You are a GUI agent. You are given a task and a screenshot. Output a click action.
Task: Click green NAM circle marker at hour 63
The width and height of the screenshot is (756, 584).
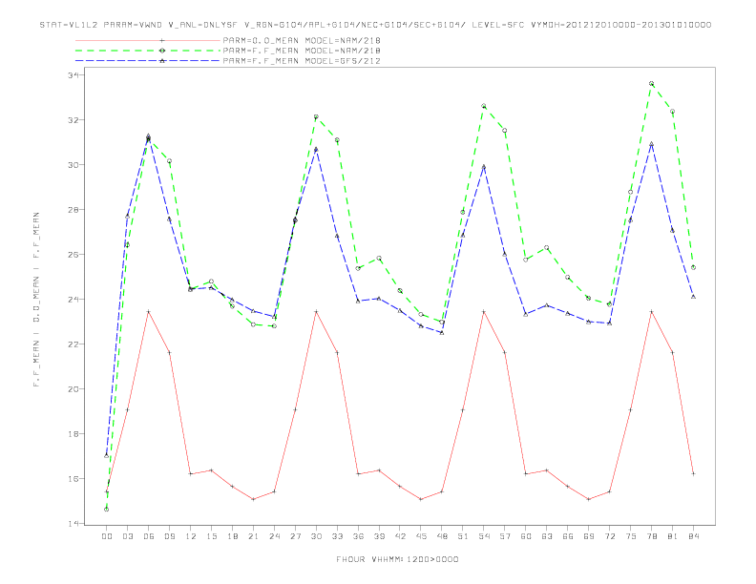[547, 248]
